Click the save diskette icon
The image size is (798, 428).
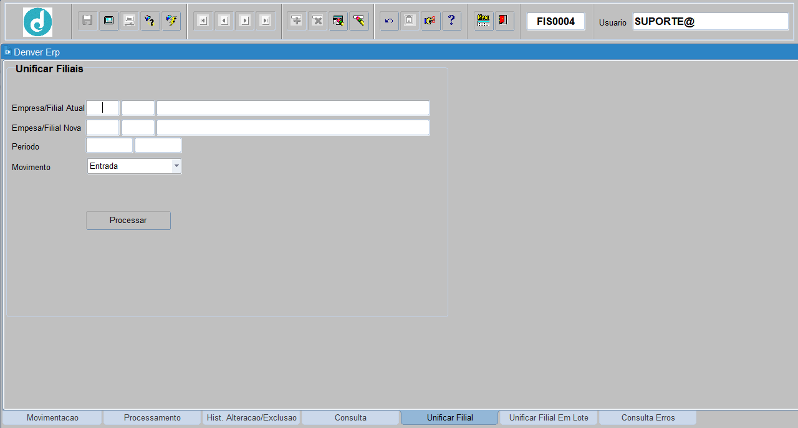coord(87,21)
